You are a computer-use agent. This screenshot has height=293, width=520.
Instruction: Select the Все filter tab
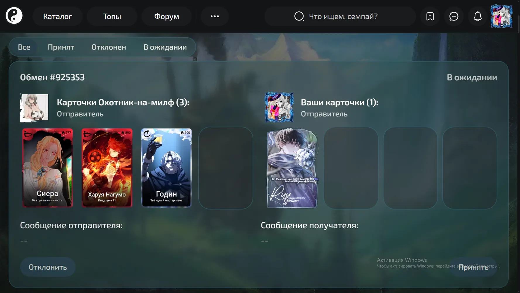tap(24, 47)
